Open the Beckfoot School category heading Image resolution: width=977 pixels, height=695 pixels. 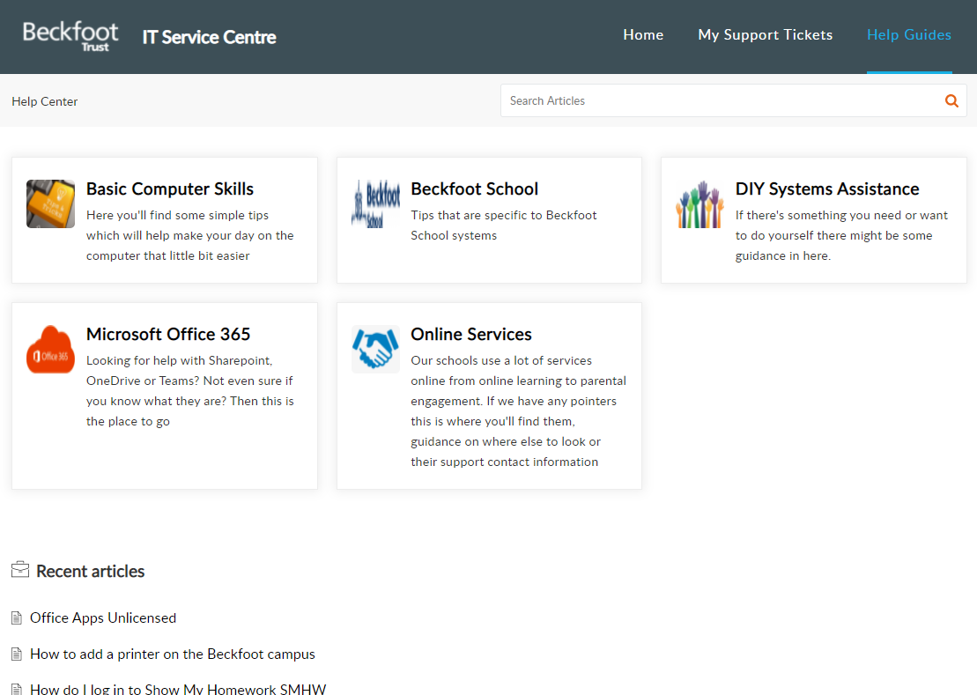(x=475, y=189)
